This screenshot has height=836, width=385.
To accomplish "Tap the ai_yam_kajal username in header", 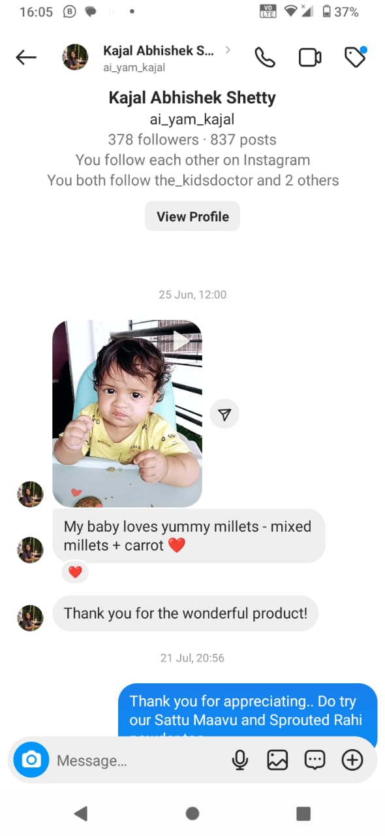I will (x=134, y=67).
